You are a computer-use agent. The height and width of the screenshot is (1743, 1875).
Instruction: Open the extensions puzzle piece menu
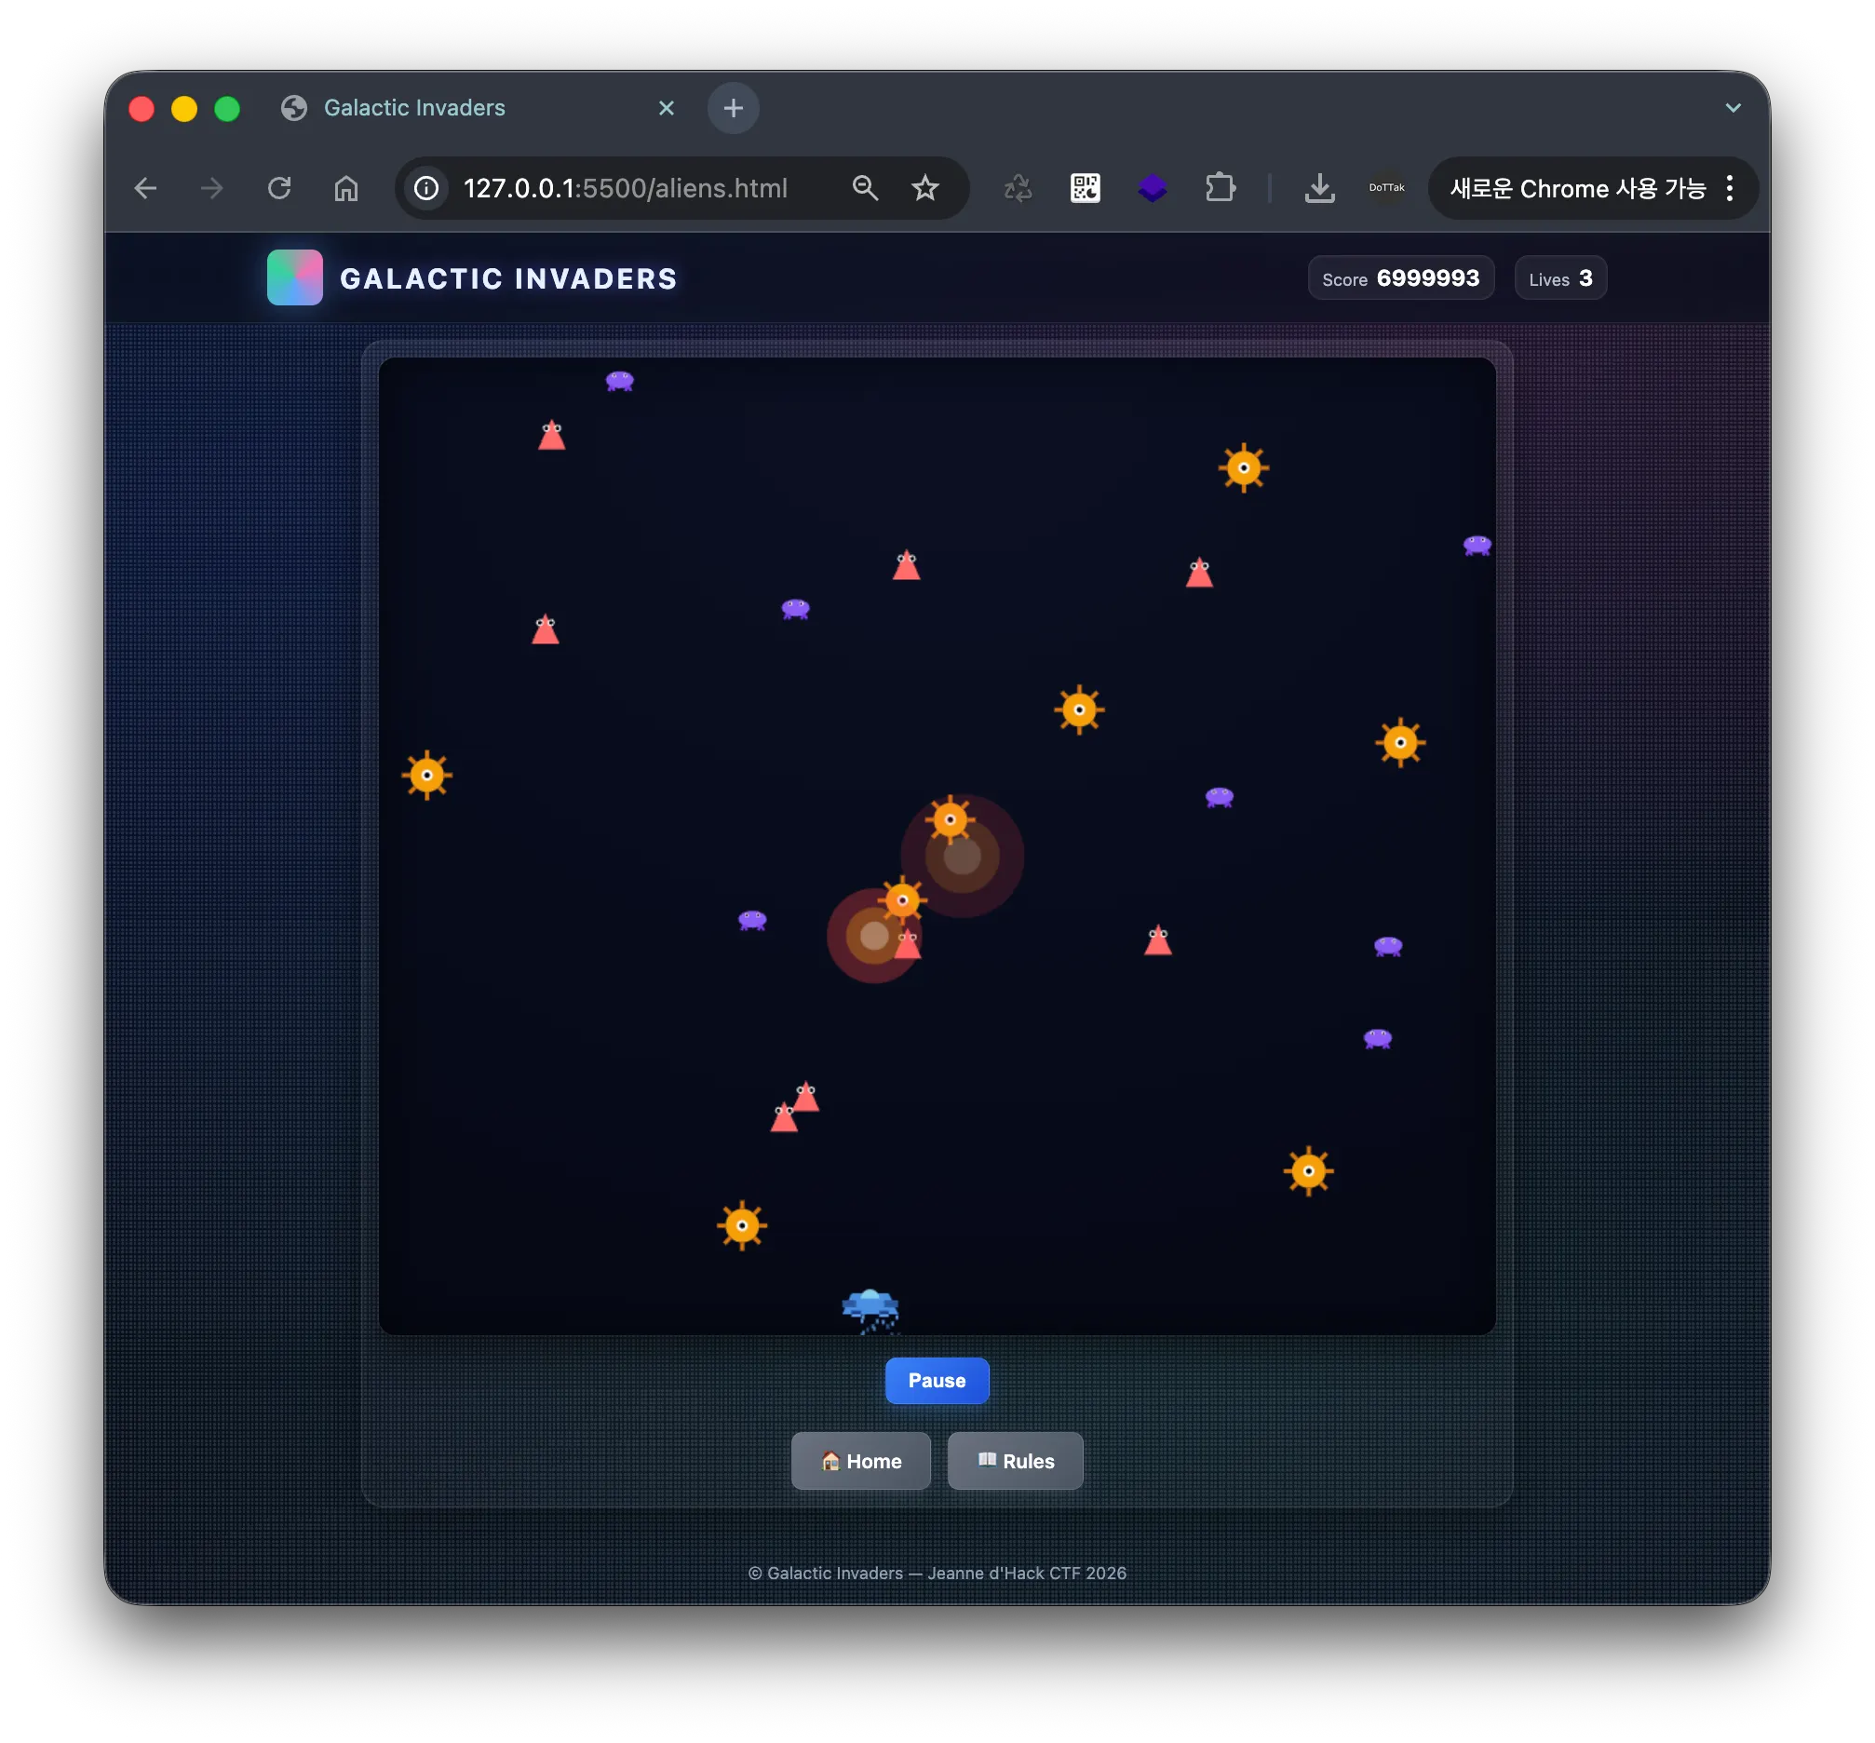click(1220, 189)
